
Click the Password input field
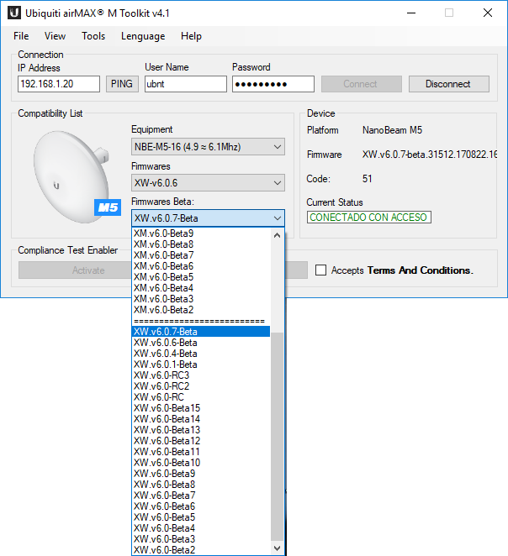(273, 84)
